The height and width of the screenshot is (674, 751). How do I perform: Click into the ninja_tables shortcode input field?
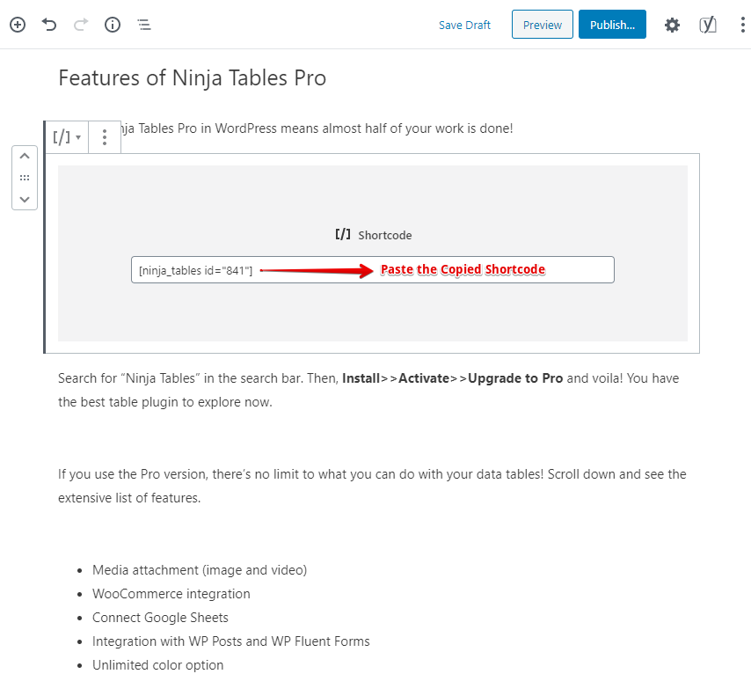tap(373, 270)
